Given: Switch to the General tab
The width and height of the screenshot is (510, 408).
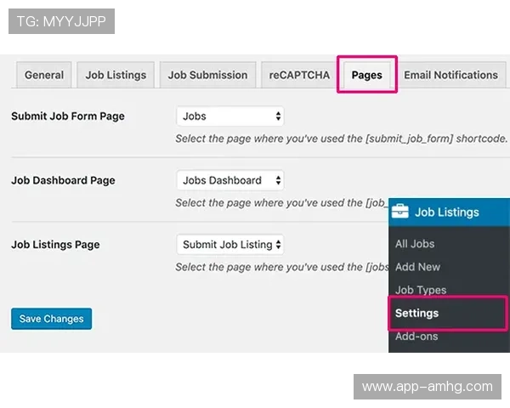Looking at the screenshot, I should click(44, 75).
